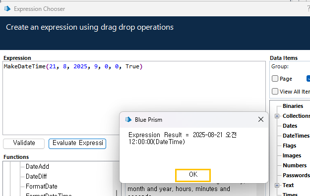Close the Blue Prism result dialog
Viewport: 310px width, 196px height.
pyautogui.click(x=261, y=119)
